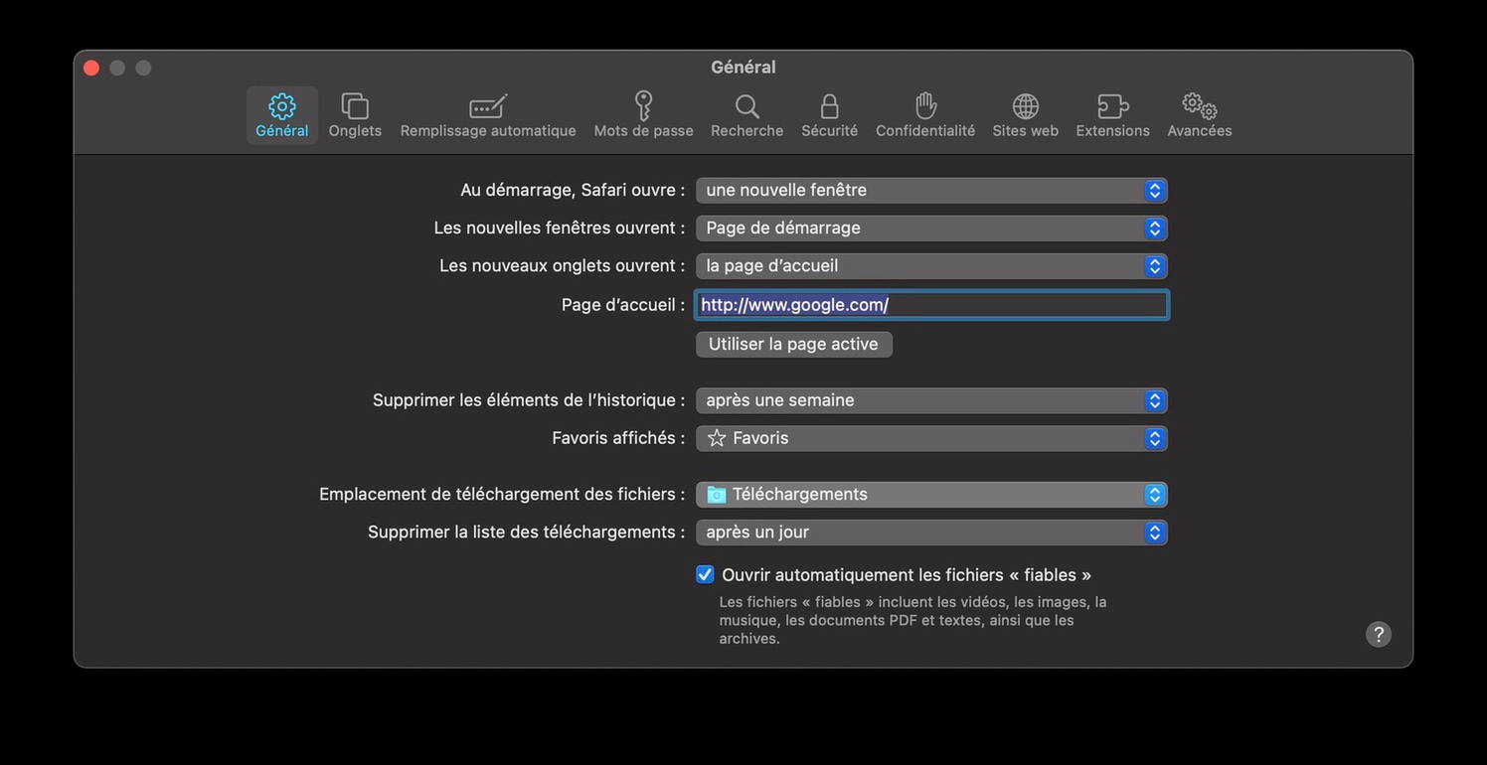The height and width of the screenshot is (765, 1487).
Task: Open the Onglets preferences pane
Action: pyautogui.click(x=355, y=115)
